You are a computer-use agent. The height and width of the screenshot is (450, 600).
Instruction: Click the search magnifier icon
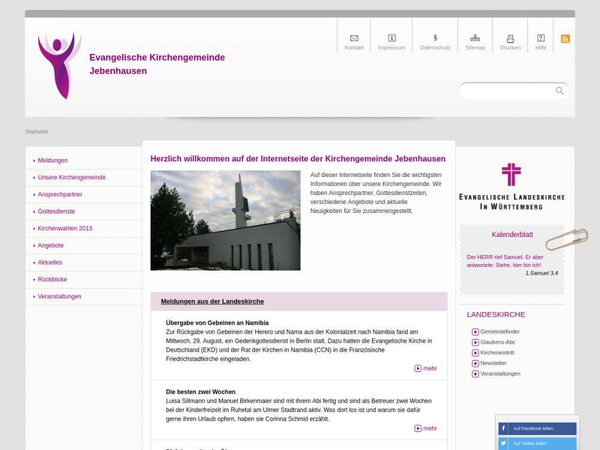(559, 91)
